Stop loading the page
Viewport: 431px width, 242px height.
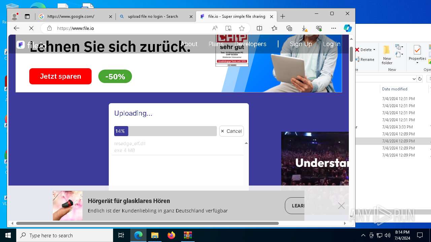[x=31, y=28]
